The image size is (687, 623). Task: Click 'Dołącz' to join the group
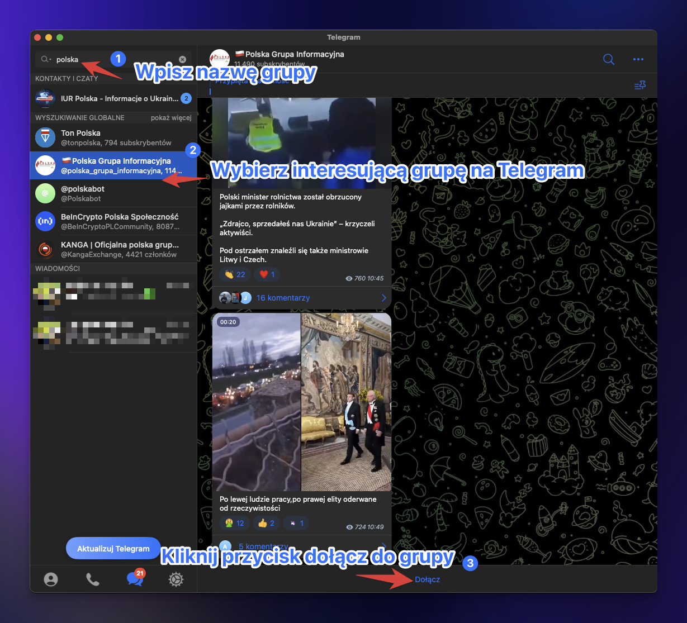[x=428, y=579]
